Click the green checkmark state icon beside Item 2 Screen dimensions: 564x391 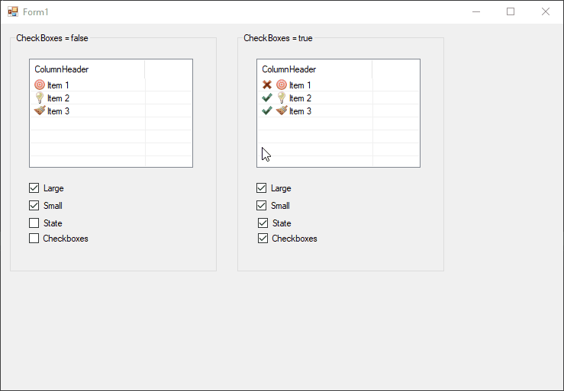267,98
